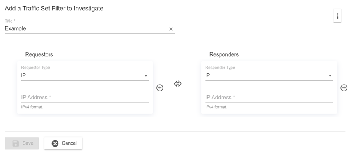Image resolution: width=351 pixels, height=157 pixels.
Task: Open the three-dot options menu
Action: point(337,16)
